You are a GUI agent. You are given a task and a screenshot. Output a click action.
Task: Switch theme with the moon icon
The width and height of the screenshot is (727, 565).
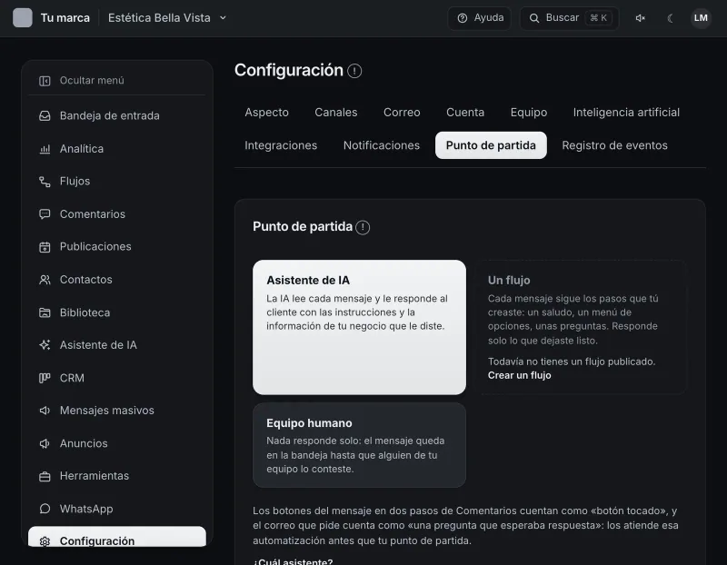670,18
